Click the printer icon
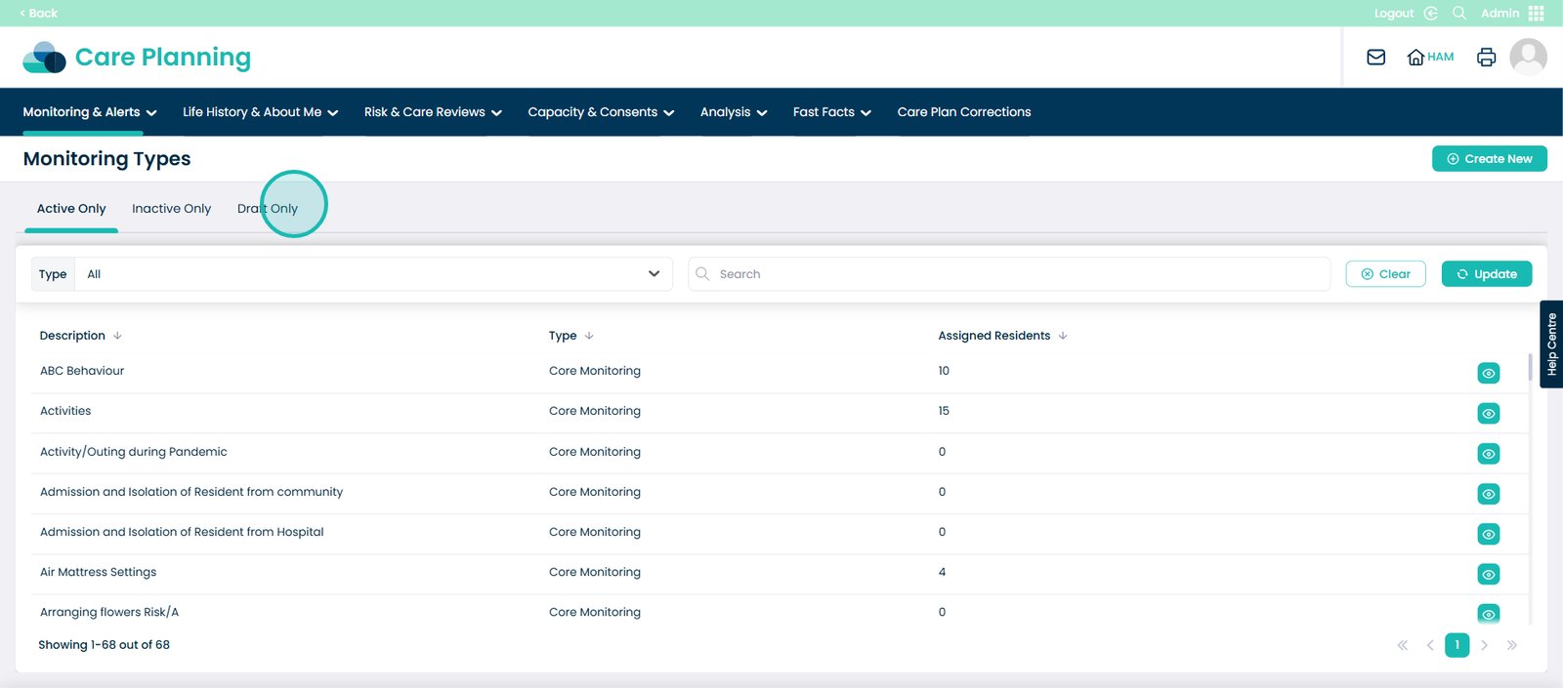Image resolution: width=1563 pixels, height=688 pixels. click(1486, 58)
